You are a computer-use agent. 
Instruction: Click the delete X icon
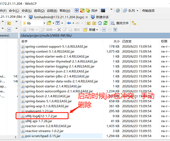click(x=59, y=29)
